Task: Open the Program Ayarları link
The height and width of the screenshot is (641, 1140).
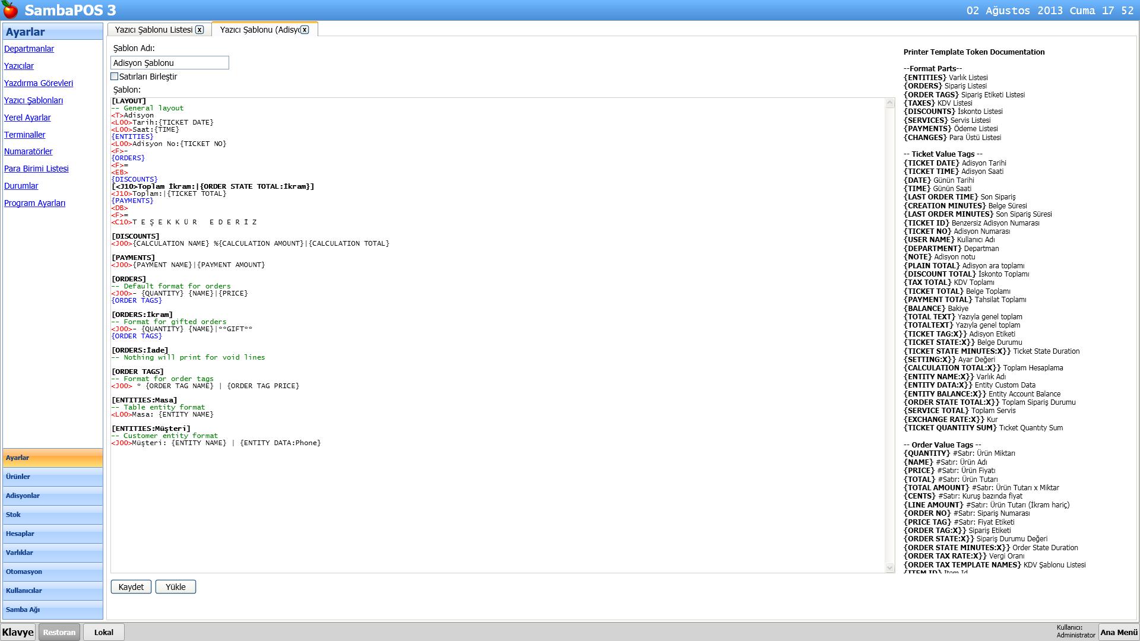Action: click(34, 203)
